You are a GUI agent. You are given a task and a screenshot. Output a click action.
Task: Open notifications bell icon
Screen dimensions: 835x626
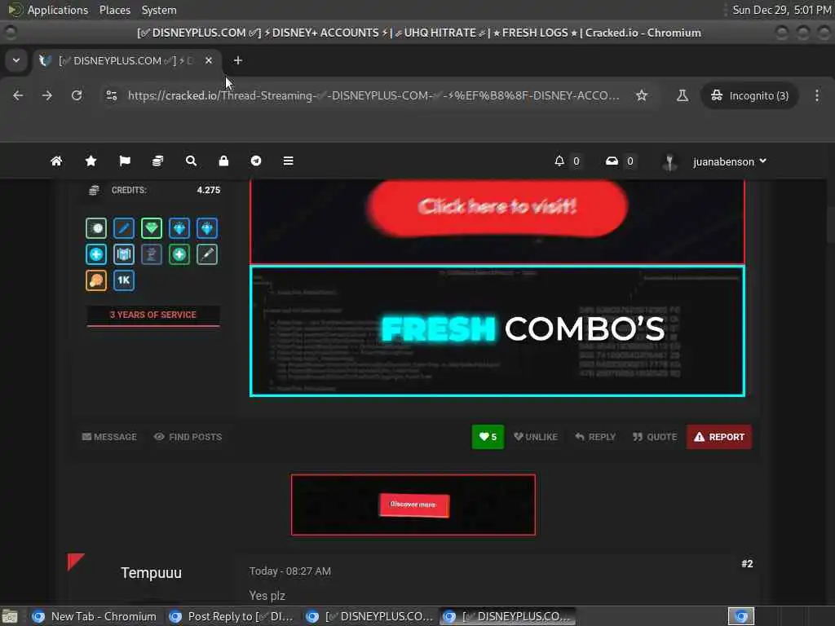pos(559,161)
